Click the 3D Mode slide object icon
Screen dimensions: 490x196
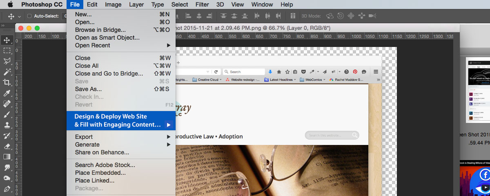coord(361,16)
